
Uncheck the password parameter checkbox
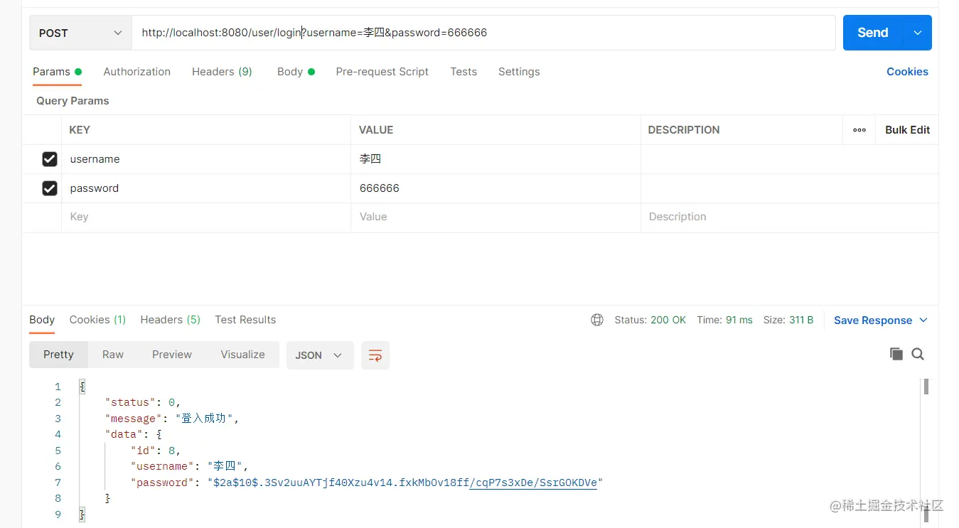click(50, 188)
